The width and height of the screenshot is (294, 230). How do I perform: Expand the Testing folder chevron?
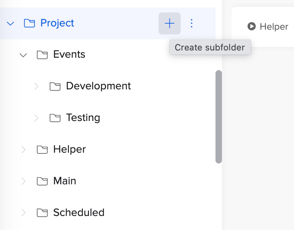tap(36, 118)
